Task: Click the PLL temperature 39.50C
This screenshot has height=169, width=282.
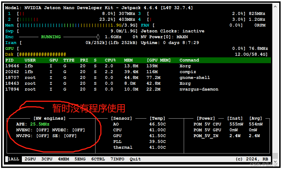Action: pos(157,142)
